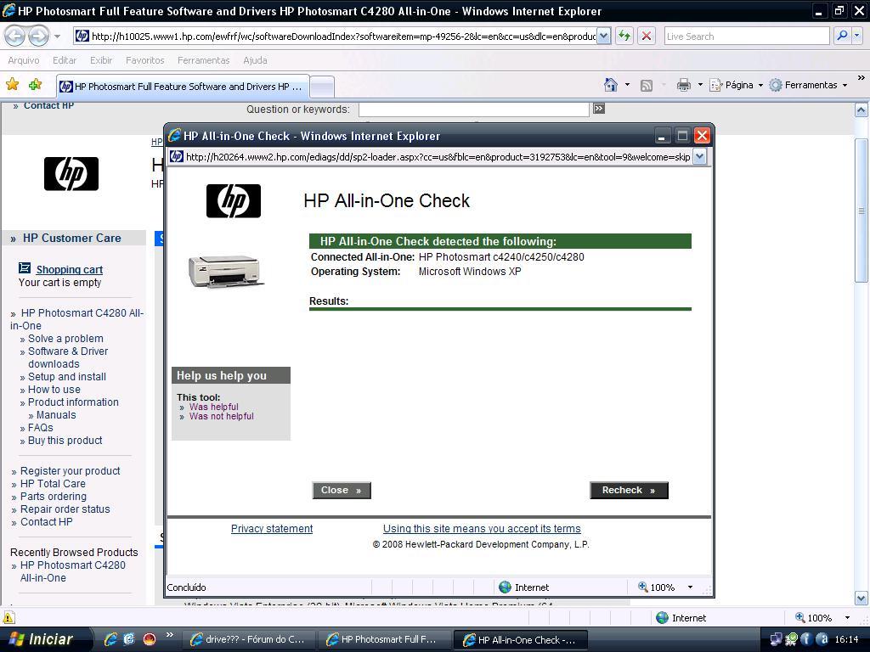Image resolution: width=870 pixels, height=652 pixels.
Task: Open the Ferramentas menu in menu bar
Action: [203, 60]
